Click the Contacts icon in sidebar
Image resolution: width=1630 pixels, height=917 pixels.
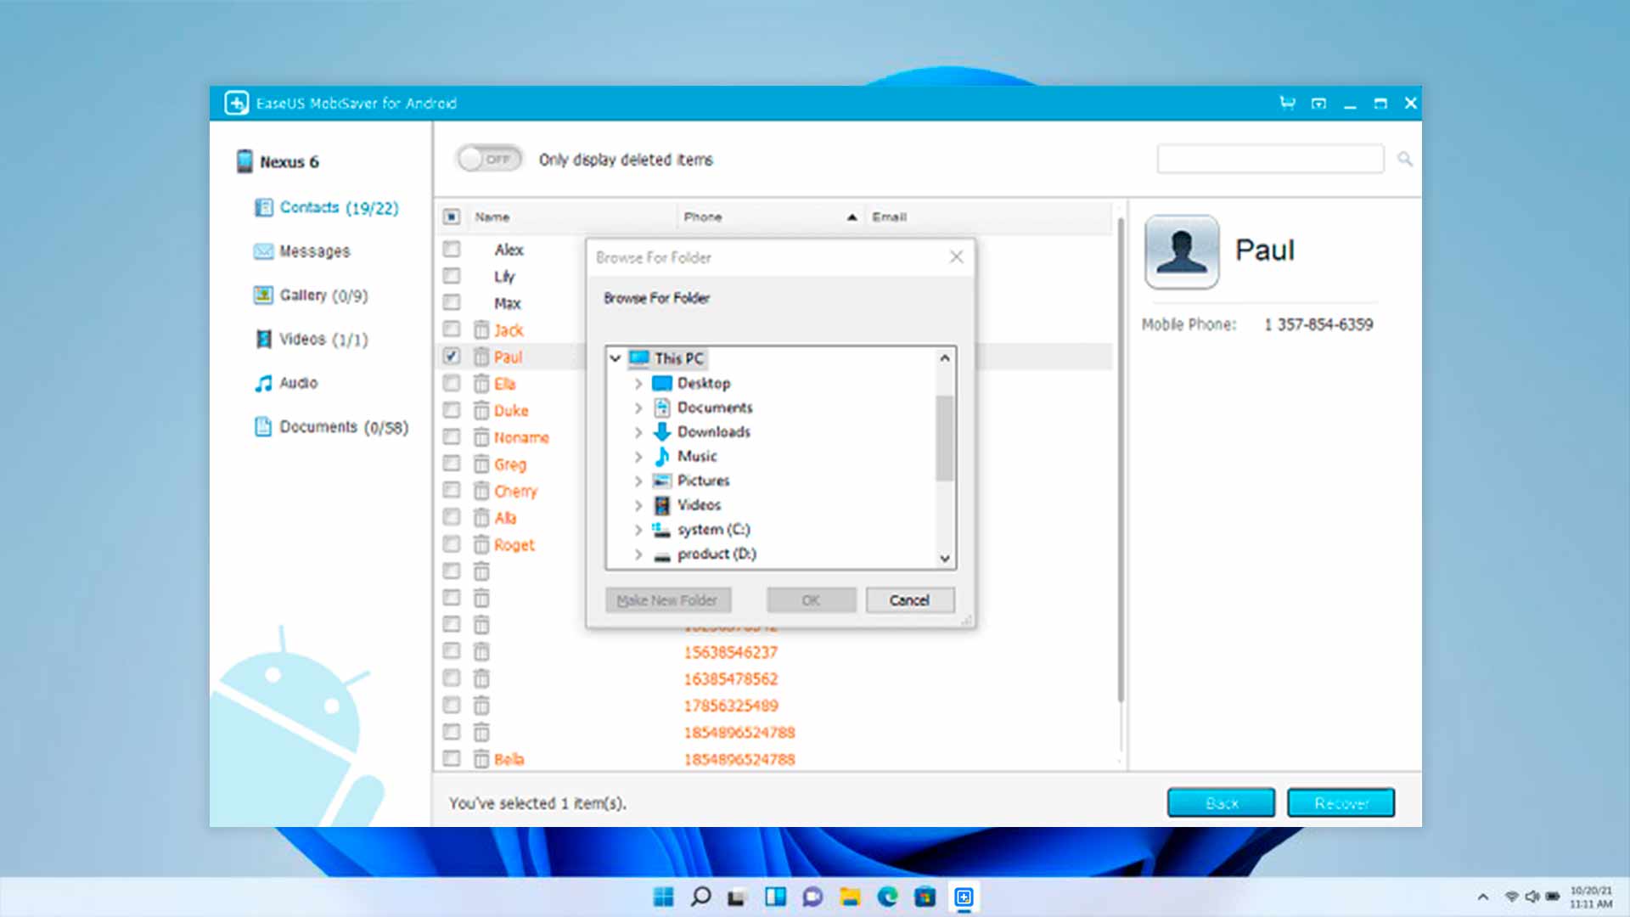(x=264, y=207)
